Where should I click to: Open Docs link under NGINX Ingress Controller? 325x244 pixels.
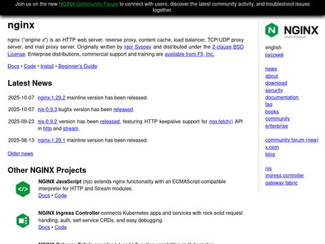click(44, 227)
